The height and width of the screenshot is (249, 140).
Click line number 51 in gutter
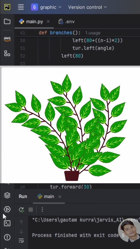coord(22,48)
